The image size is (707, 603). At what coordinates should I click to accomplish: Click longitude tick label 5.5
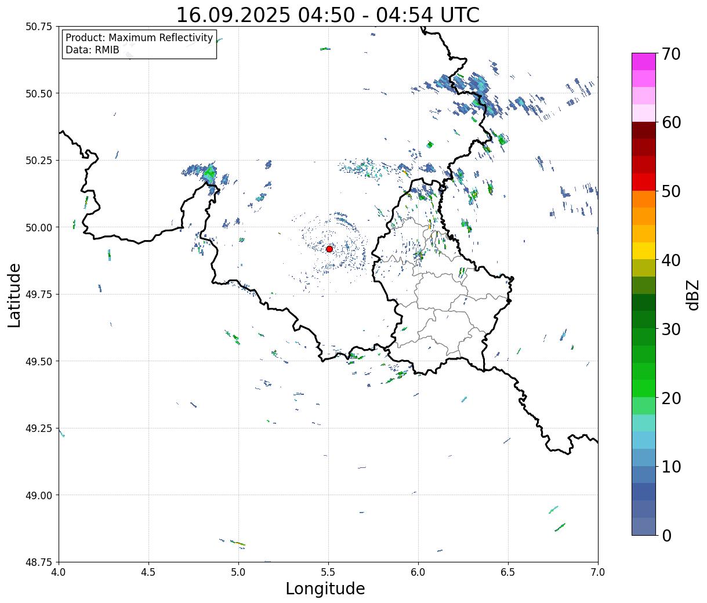click(x=328, y=572)
